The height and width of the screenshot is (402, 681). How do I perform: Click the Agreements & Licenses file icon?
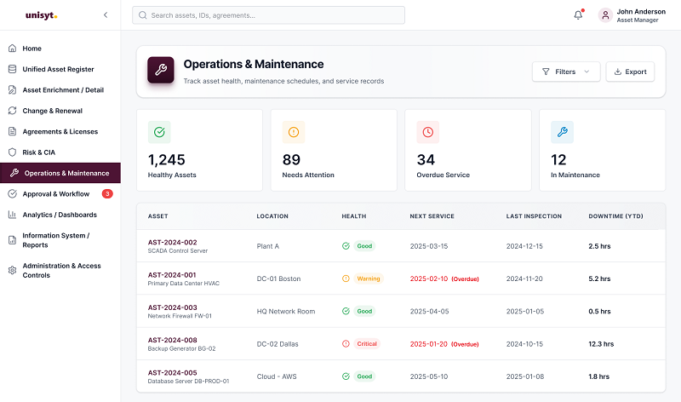[x=12, y=132]
